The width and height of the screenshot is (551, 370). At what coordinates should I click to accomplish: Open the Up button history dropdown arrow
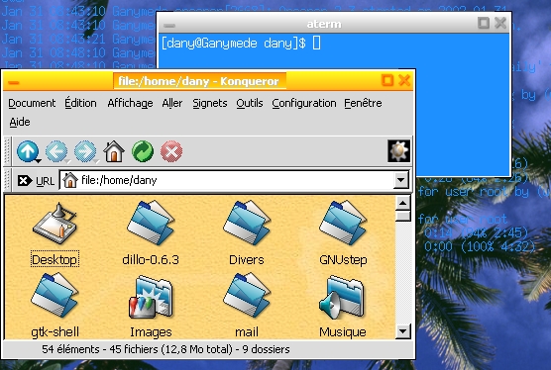coord(38,161)
